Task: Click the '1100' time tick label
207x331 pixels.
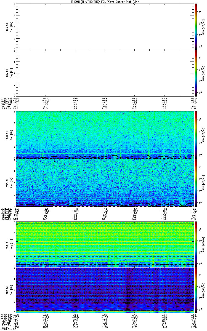Action: [105, 327]
